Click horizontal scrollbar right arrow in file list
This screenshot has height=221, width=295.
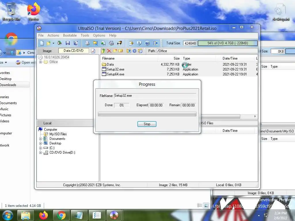[x=255, y=116]
